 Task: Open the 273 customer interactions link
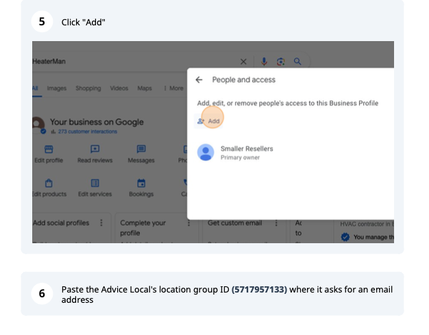[x=88, y=132]
